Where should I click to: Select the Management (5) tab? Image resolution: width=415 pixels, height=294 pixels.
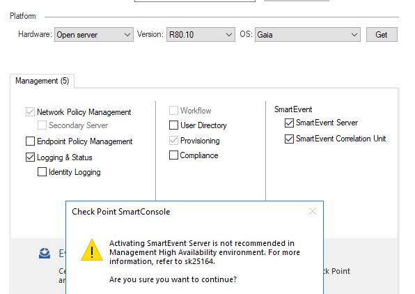pos(42,81)
